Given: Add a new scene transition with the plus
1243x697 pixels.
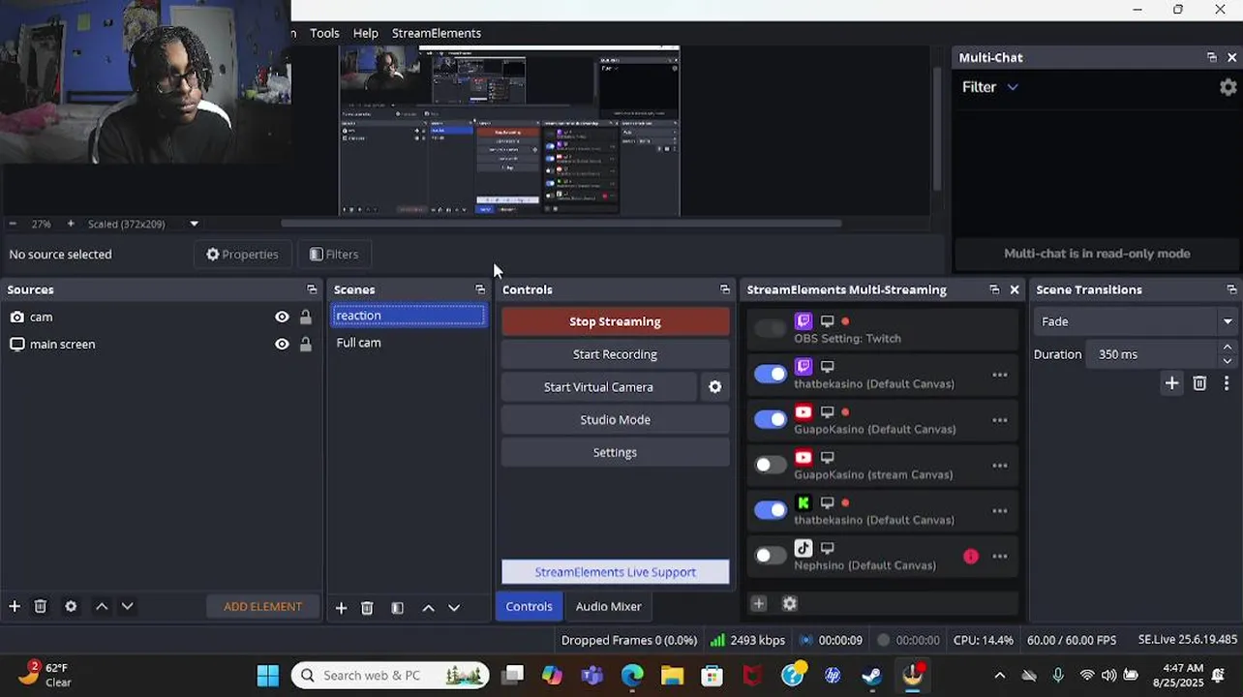Looking at the screenshot, I should tap(1171, 383).
